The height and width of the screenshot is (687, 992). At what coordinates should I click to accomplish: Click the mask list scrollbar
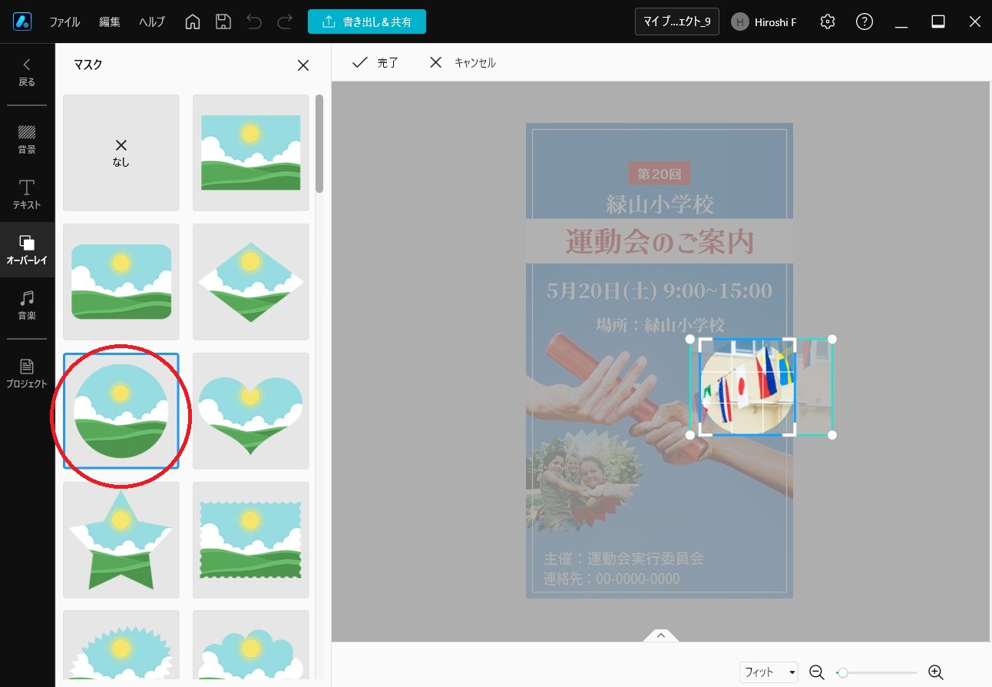319,144
